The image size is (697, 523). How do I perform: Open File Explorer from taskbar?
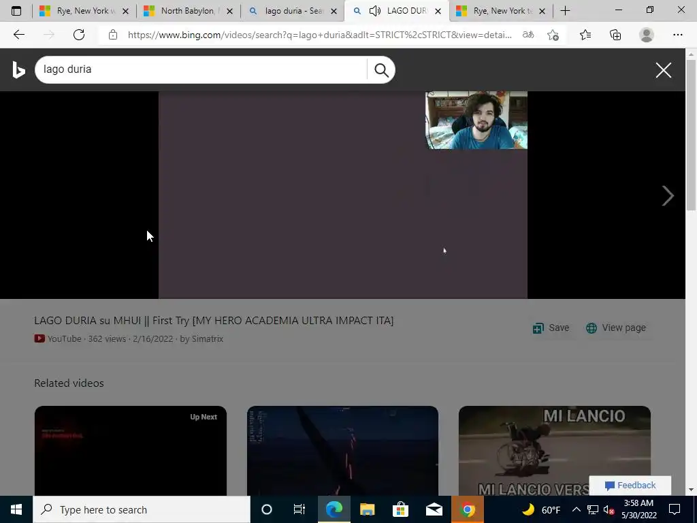(367, 509)
